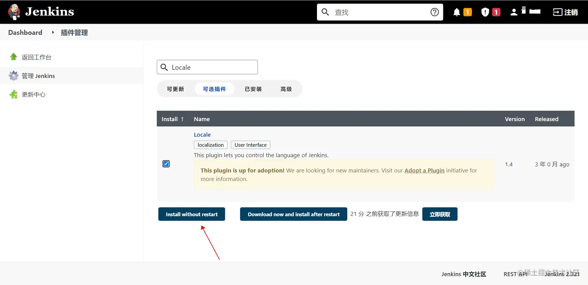588x285 pixels.
Task: Click the plugin filter field containing Locale
Action: [207, 67]
